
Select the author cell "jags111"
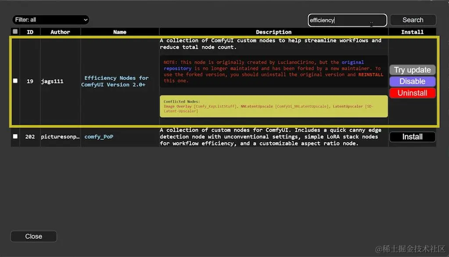52,81
